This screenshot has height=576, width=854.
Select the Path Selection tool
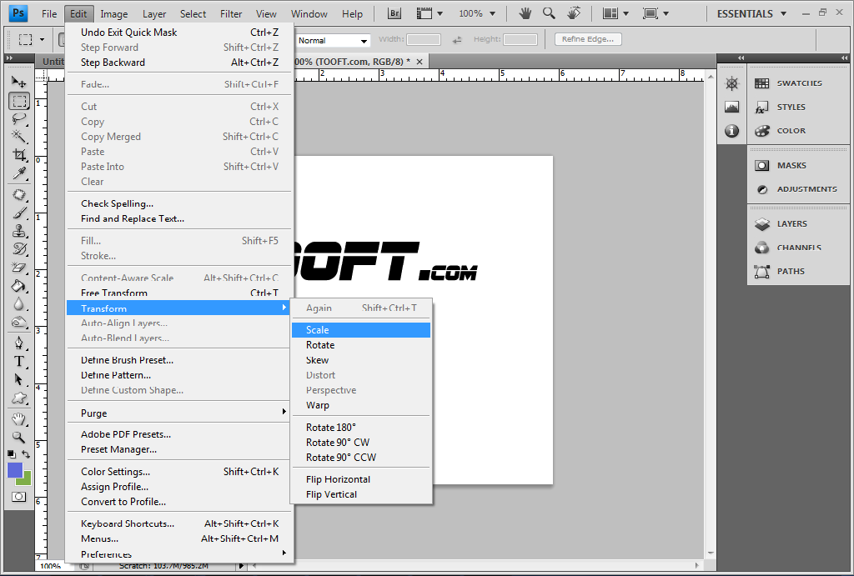[19, 379]
